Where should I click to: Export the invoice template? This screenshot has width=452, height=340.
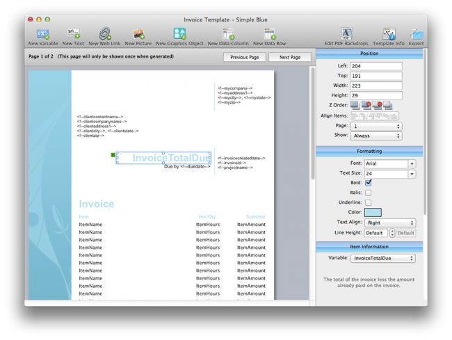coord(416,37)
